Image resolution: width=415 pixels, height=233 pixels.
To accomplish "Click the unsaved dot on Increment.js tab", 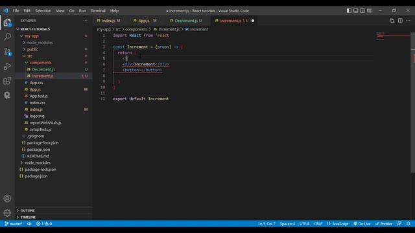I will click(x=253, y=21).
